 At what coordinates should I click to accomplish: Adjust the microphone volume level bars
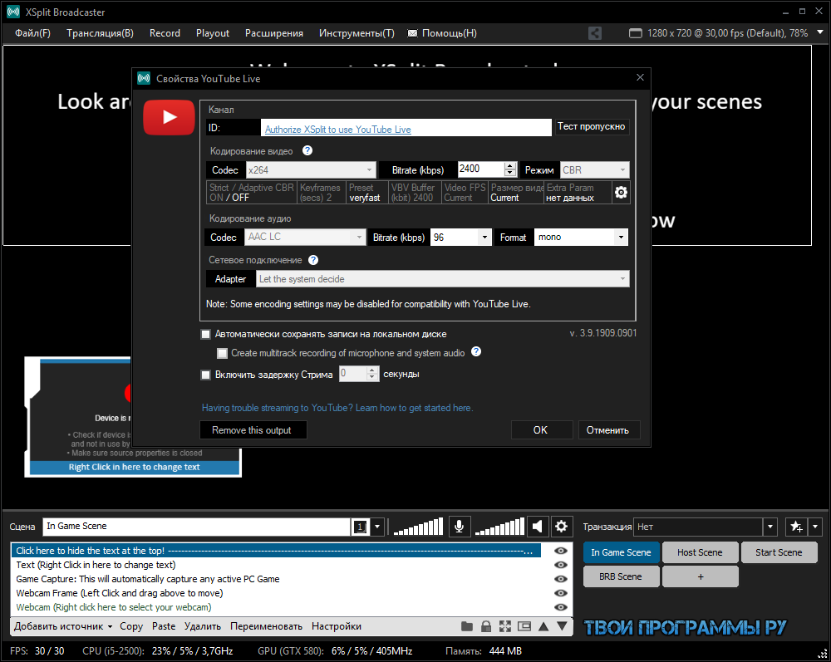pyautogui.click(x=418, y=527)
